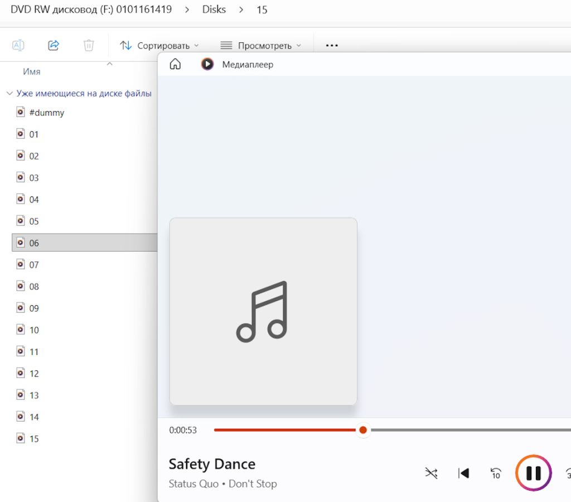The width and height of the screenshot is (571, 502).
Task: Click the file icon next to 08
Action: [x=21, y=286]
